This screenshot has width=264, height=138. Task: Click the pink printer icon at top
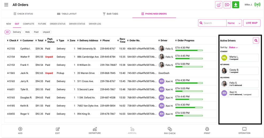[219, 5]
